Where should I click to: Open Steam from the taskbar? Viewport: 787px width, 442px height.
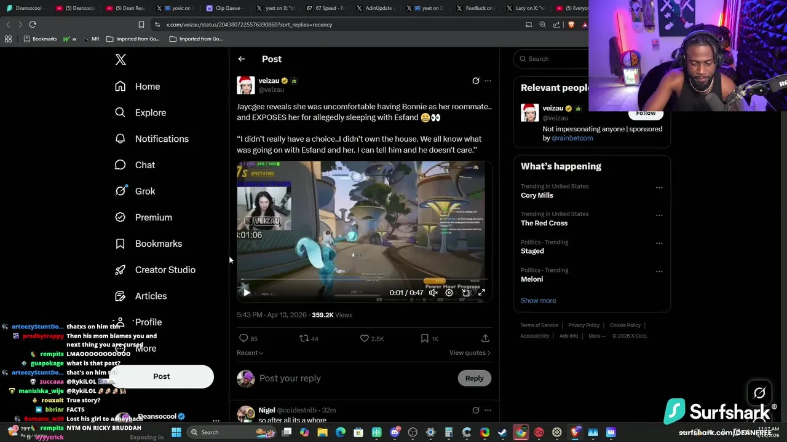click(502, 432)
